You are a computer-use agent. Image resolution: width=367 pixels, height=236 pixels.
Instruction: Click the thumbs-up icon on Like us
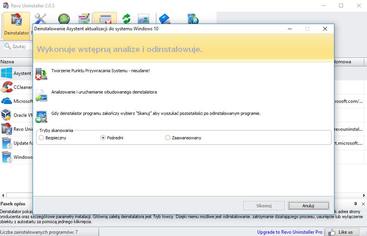pyautogui.click(x=331, y=232)
